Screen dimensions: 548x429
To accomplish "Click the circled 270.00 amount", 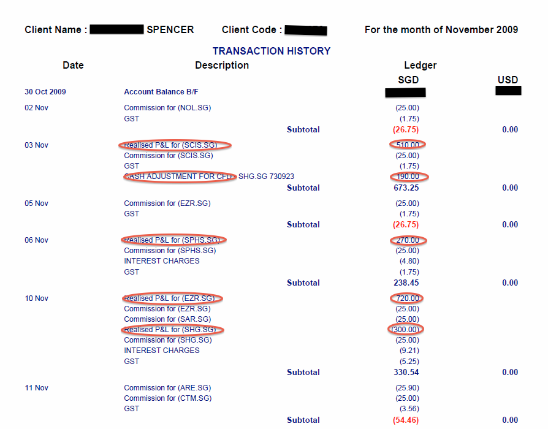I will click(x=408, y=240).
